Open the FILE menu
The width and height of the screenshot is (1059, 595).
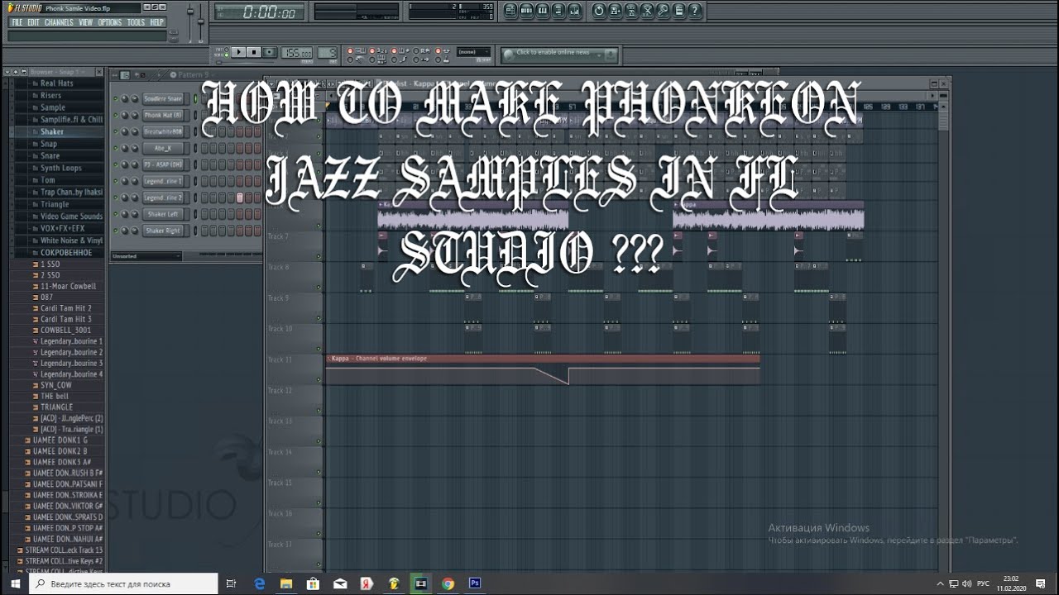[x=17, y=22]
